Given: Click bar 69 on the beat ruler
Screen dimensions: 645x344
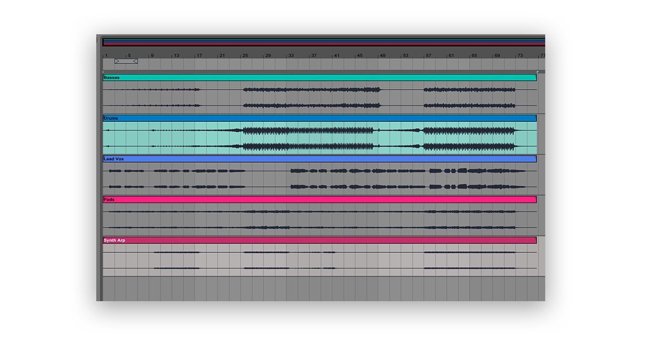Looking at the screenshot, I should pos(497,55).
